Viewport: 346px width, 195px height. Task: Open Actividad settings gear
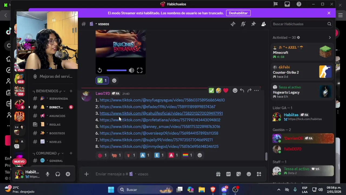[298, 38]
